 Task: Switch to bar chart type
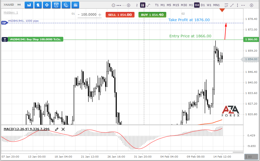tap(137, 5)
